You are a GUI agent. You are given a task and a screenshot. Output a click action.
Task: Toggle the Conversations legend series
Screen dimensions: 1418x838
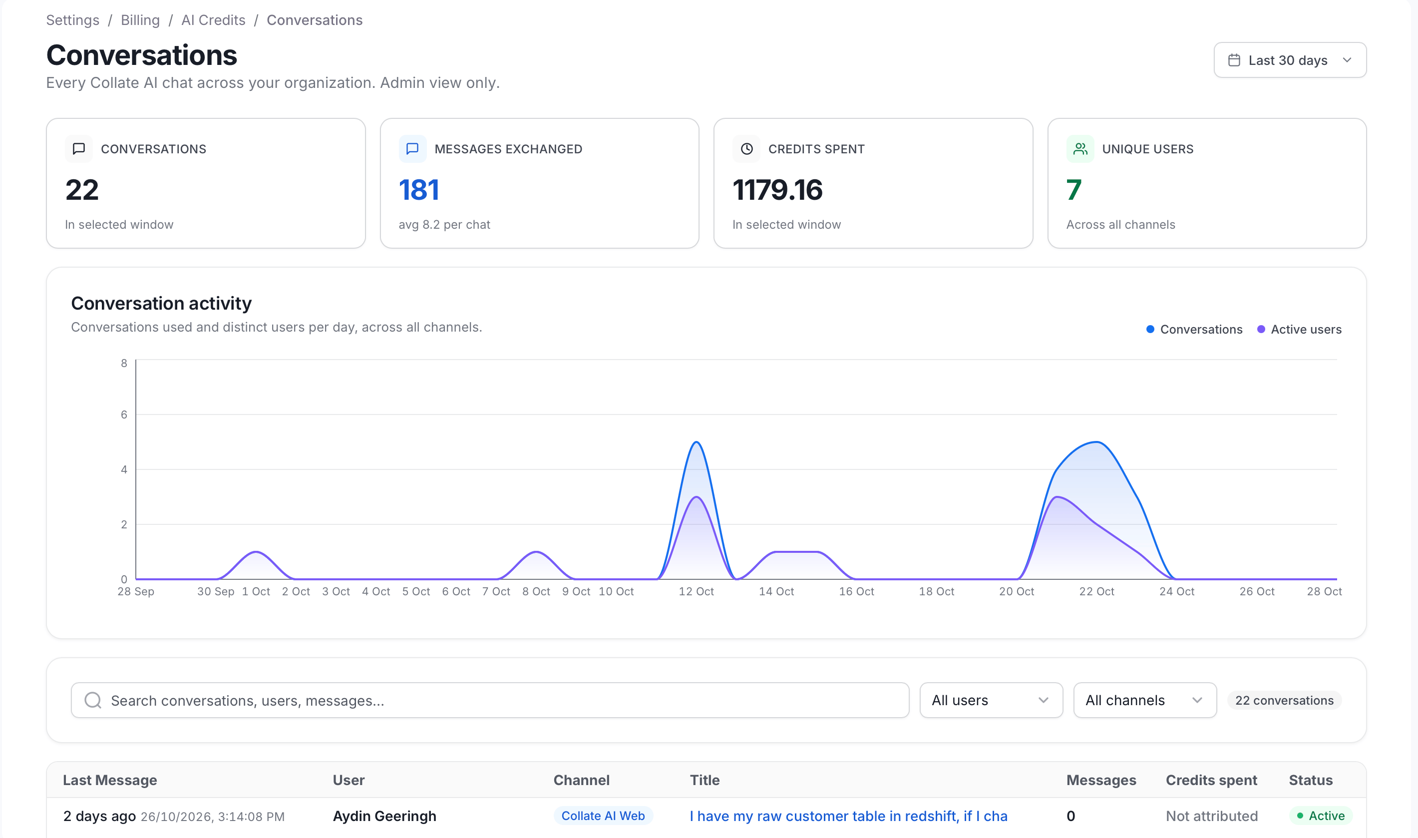pos(1194,329)
